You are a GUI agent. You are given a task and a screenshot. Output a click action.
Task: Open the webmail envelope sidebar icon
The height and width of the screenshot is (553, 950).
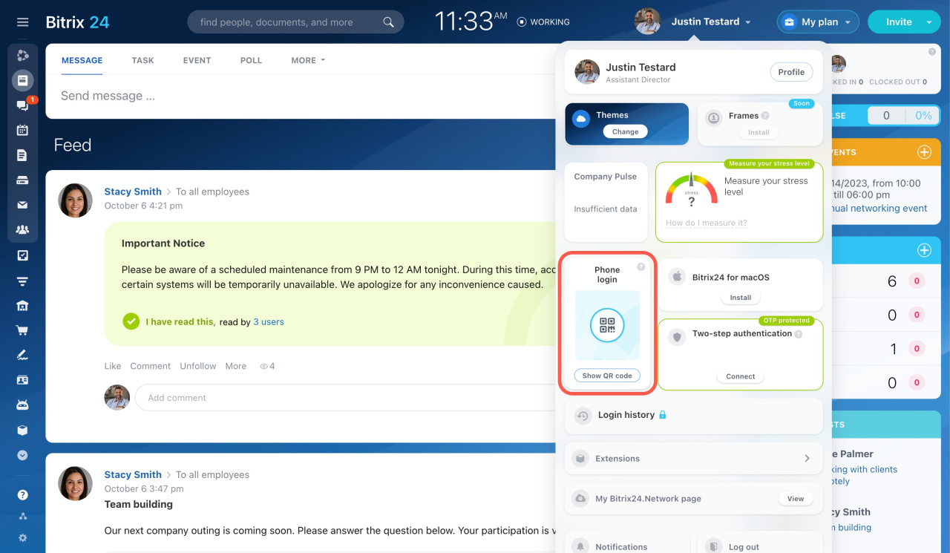(x=22, y=205)
